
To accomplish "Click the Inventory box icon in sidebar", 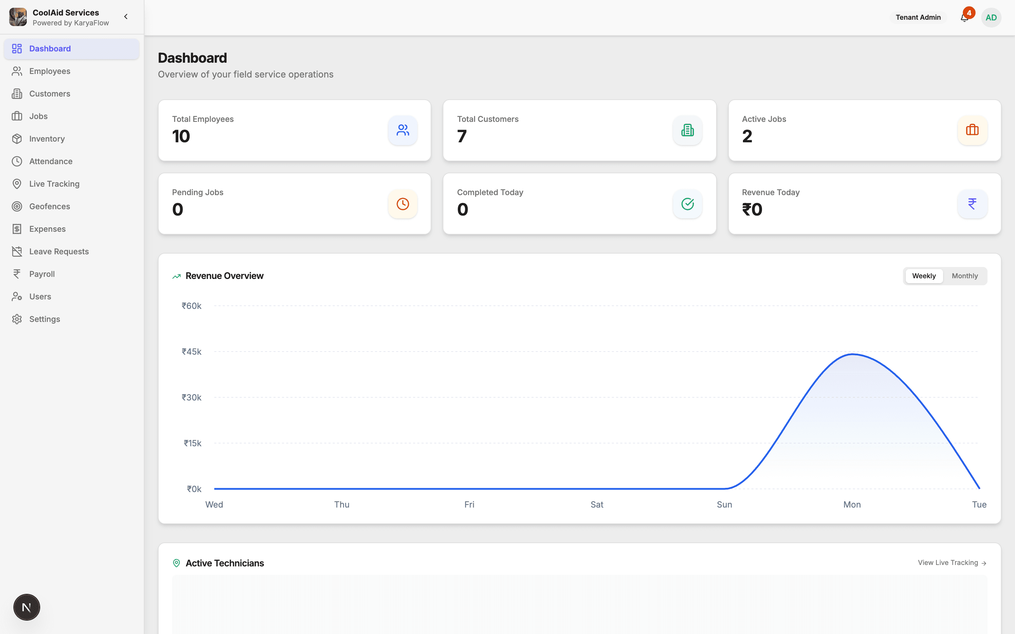I will coord(17,139).
